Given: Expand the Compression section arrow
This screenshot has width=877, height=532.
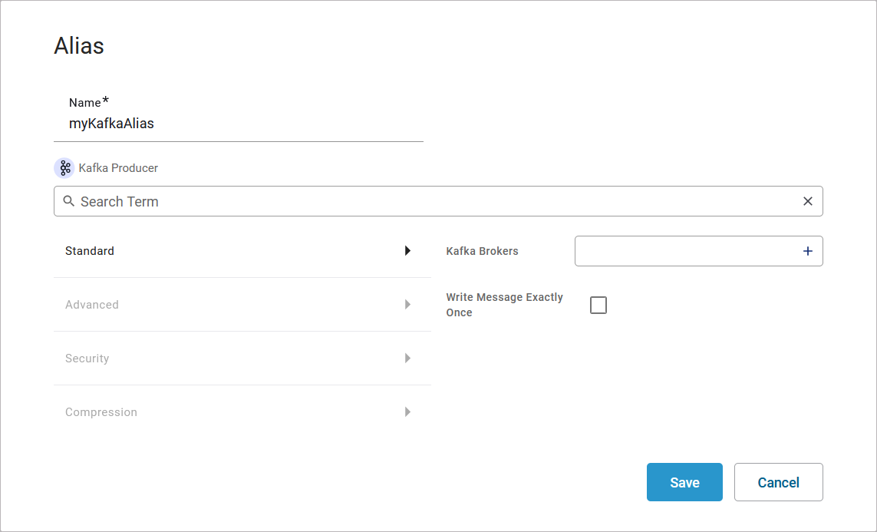Looking at the screenshot, I should pos(407,412).
